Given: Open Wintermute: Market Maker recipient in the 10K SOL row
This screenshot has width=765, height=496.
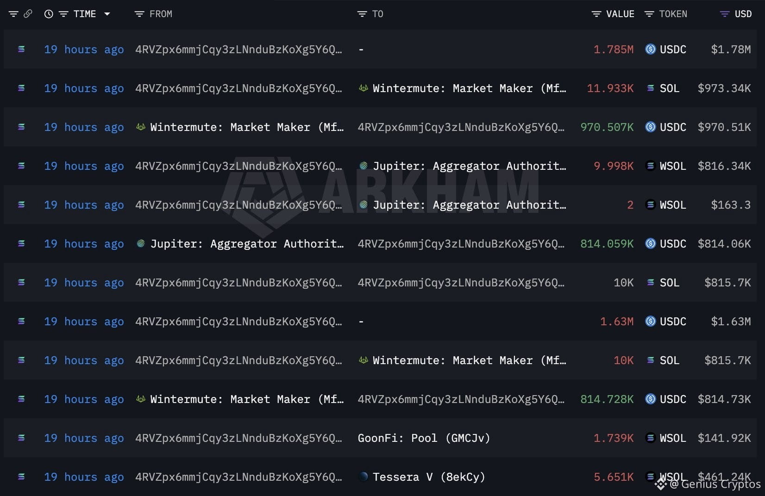Looking at the screenshot, I should tap(470, 360).
